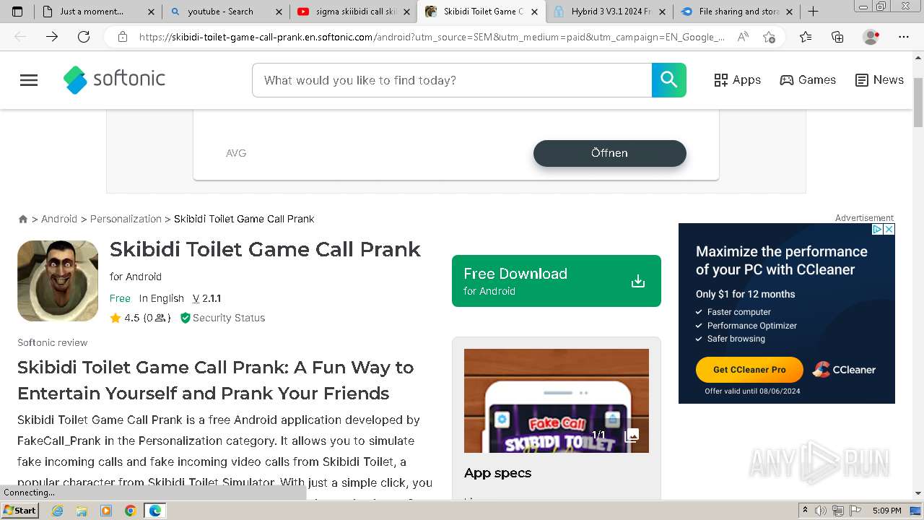This screenshot has width=924, height=520.
Task: Click the AdChoices icon on CCleaner ad
Action: (877, 229)
